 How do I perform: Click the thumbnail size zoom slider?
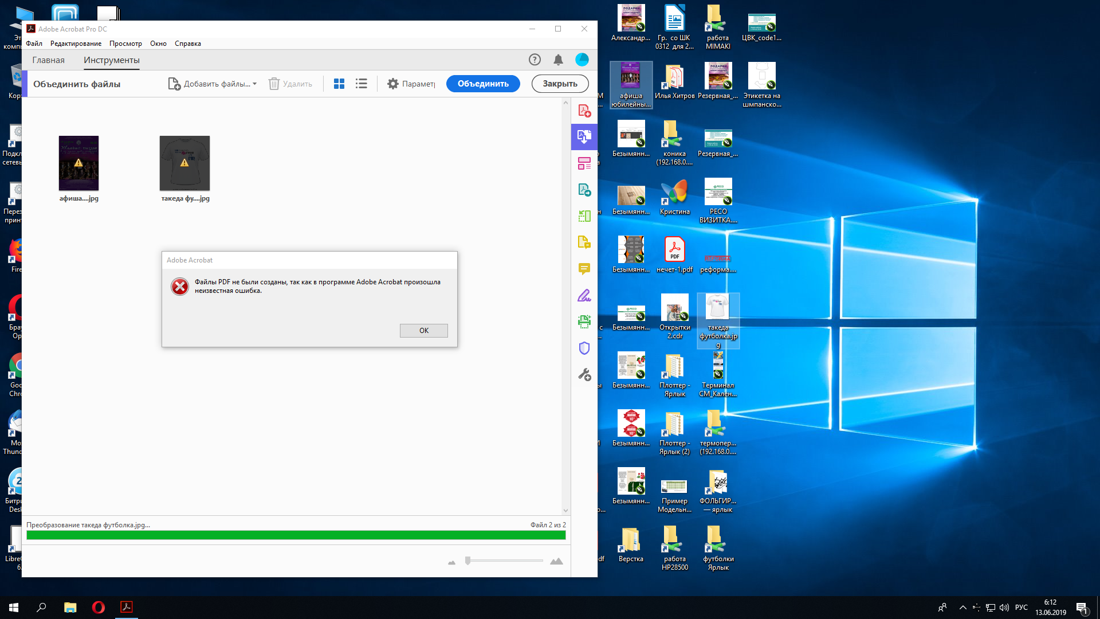467,561
